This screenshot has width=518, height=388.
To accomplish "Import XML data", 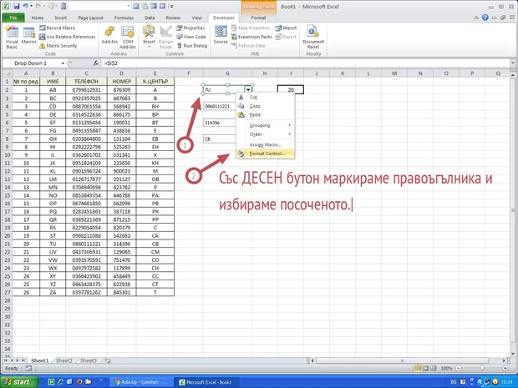I will 286,28.
